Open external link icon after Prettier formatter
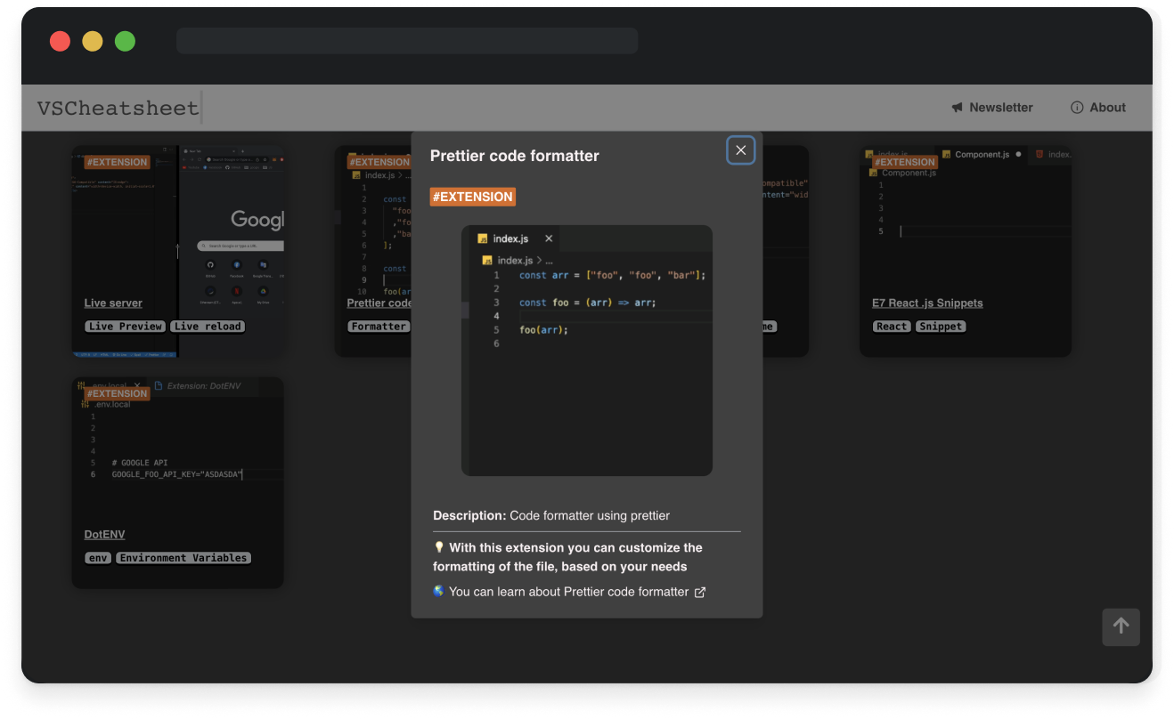The image size is (1174, 719). [x=700, y=593]
